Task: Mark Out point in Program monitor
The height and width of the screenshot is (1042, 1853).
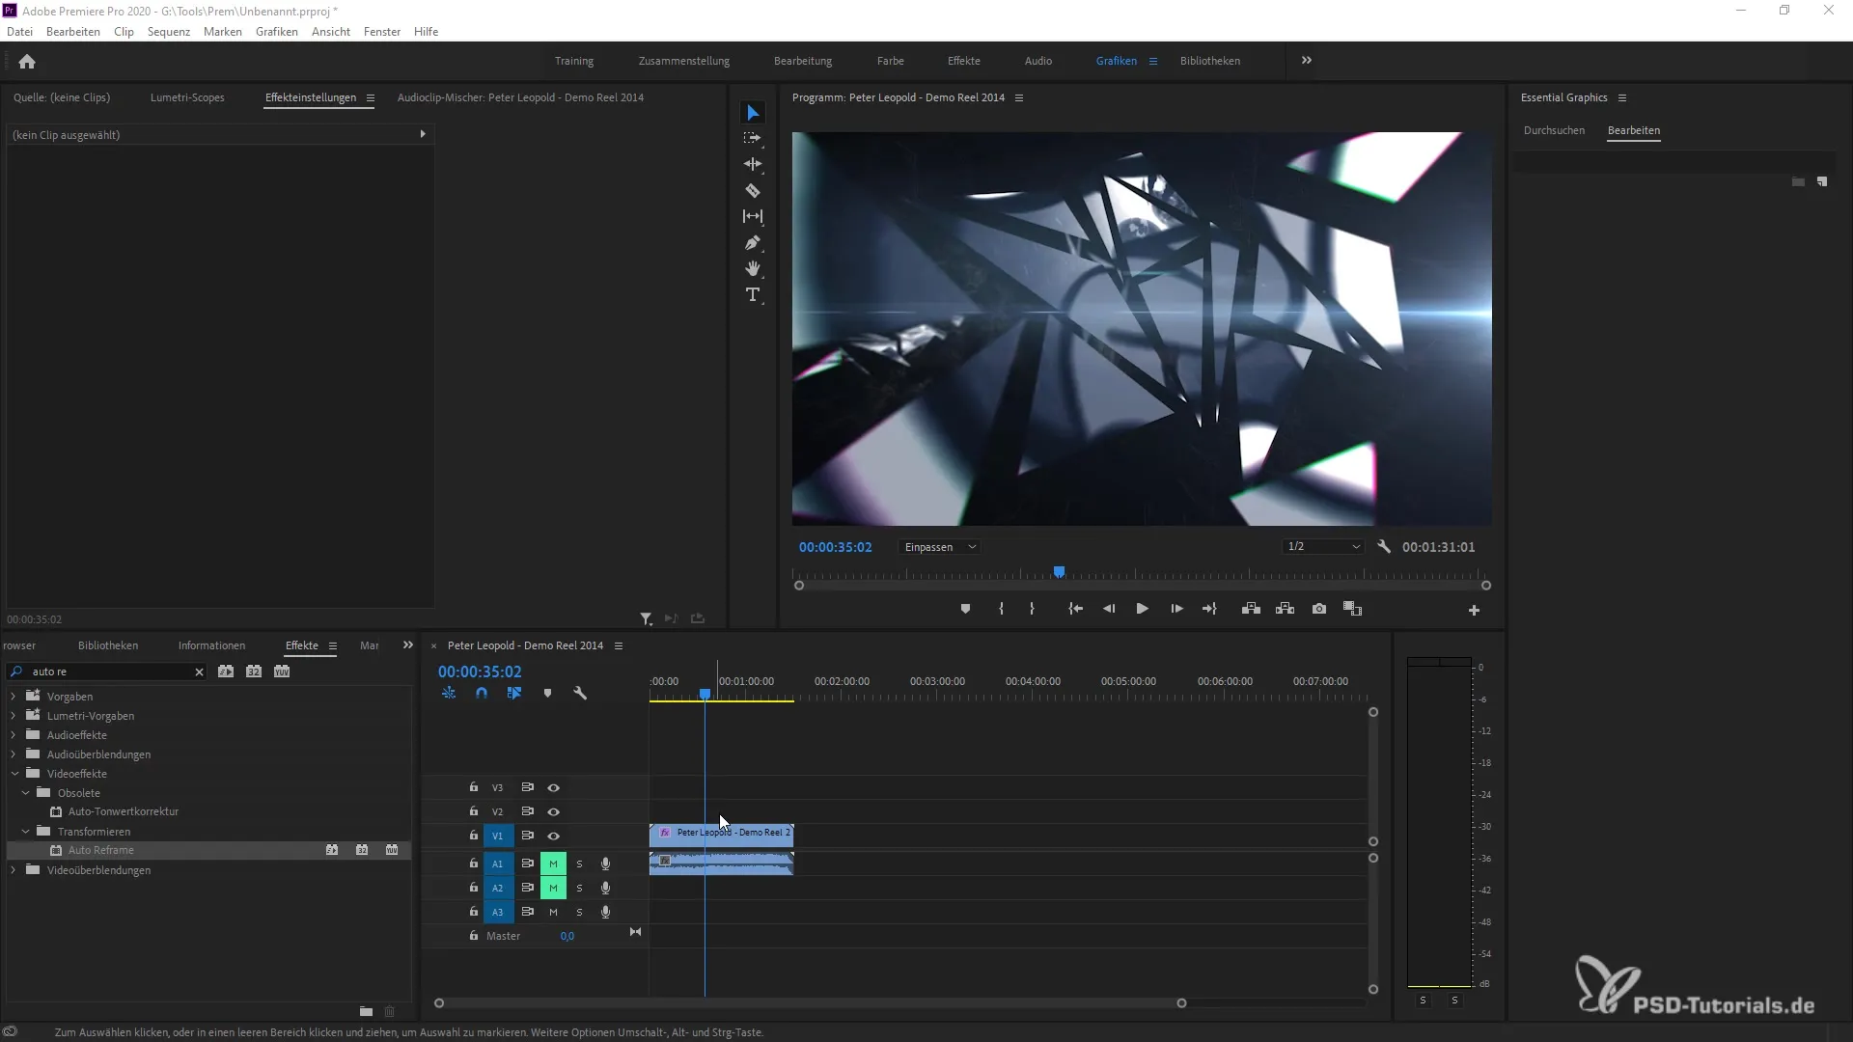Action: coord(1032,609)
